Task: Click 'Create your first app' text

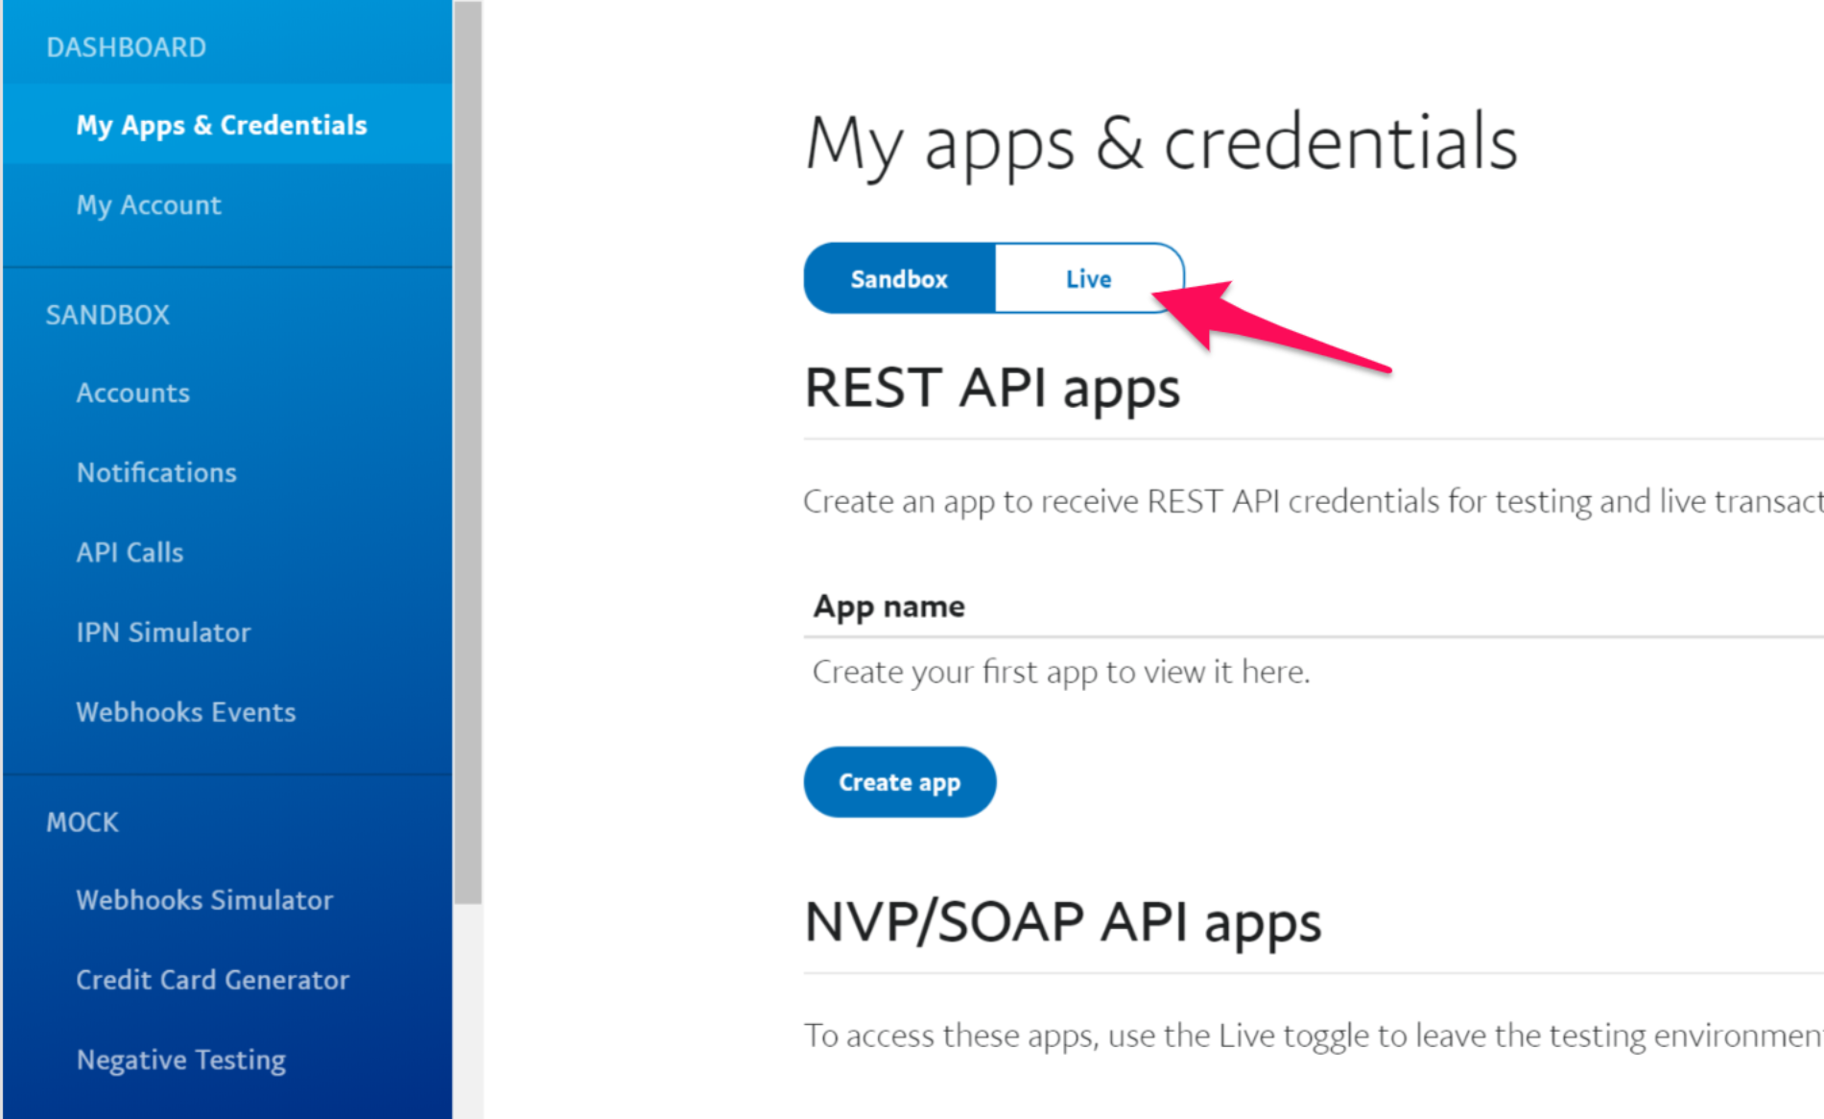Action: pos(1061,672)
